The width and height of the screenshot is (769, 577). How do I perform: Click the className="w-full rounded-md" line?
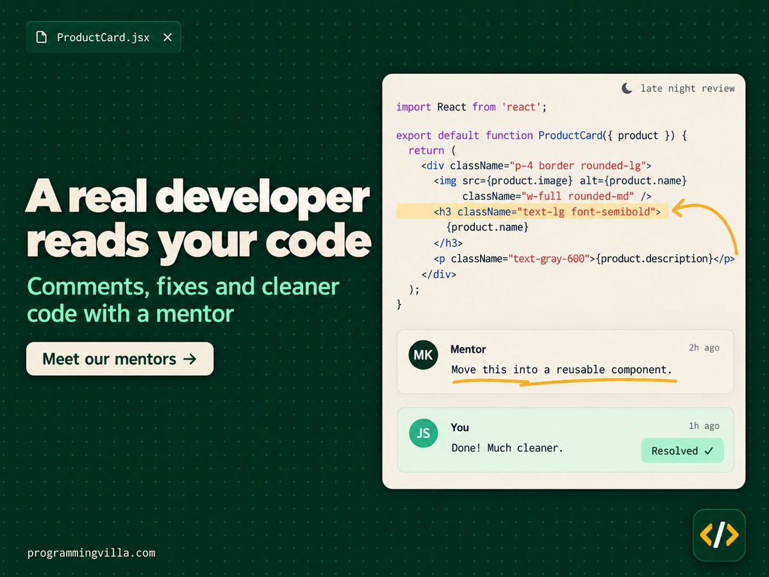[x=557, y=196]
